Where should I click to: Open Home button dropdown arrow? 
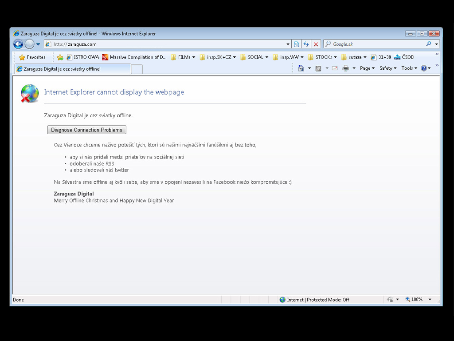pos(309,68)
